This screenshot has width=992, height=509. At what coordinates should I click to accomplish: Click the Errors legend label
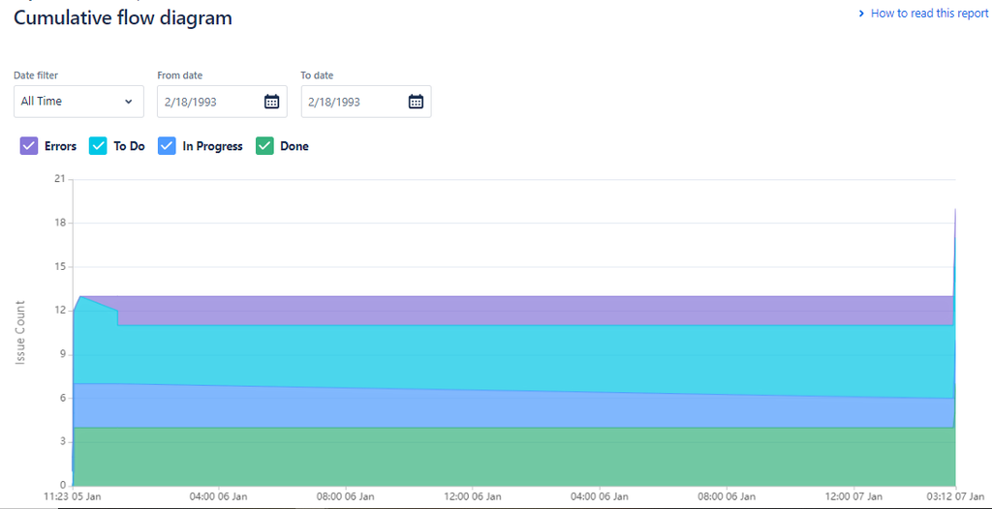[x=60, y=146]
